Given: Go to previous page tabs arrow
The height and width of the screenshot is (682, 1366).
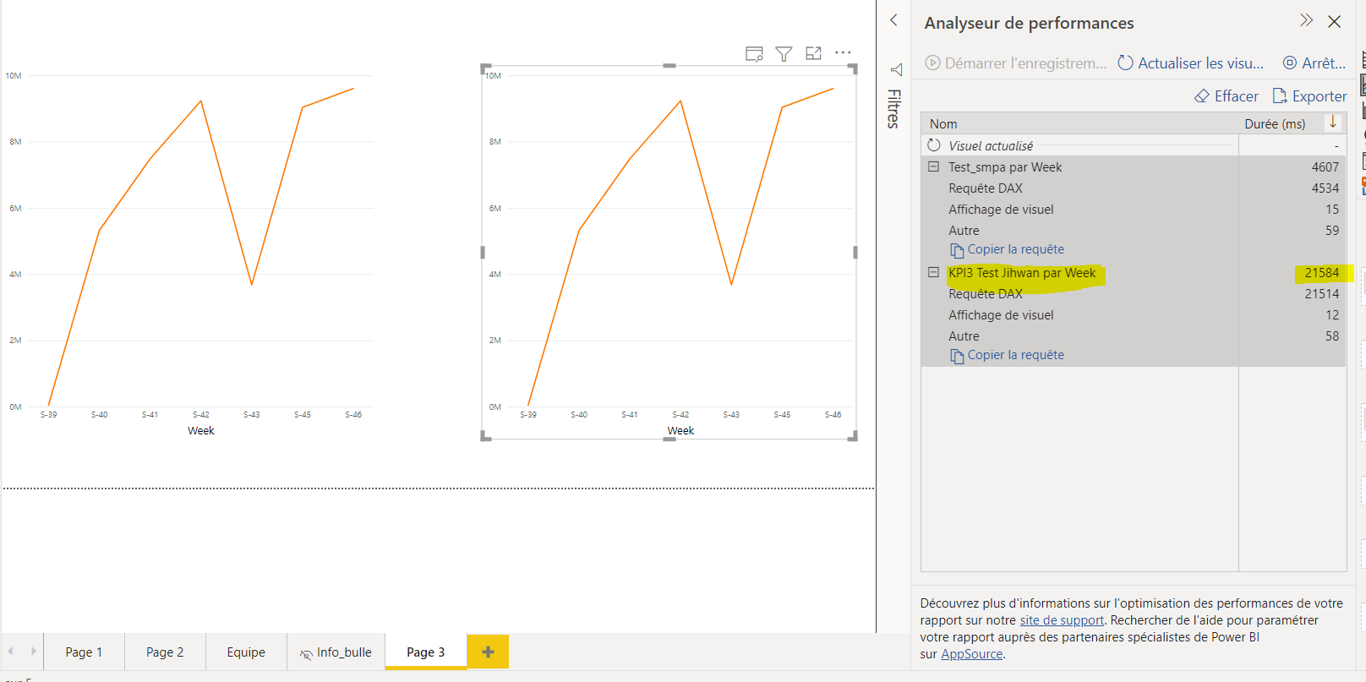Looking at the screenshot, I should pyautogui.click(x=11, y=651).
